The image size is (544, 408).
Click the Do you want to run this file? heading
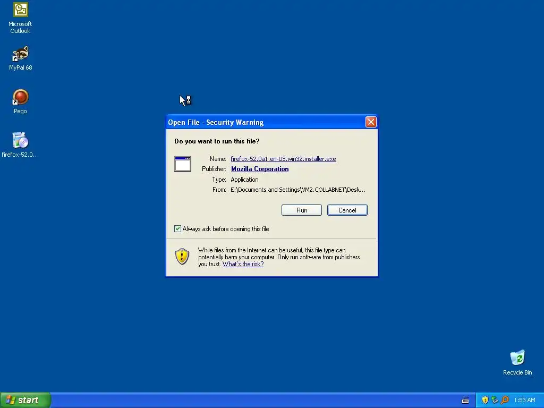tap(217, 141)
